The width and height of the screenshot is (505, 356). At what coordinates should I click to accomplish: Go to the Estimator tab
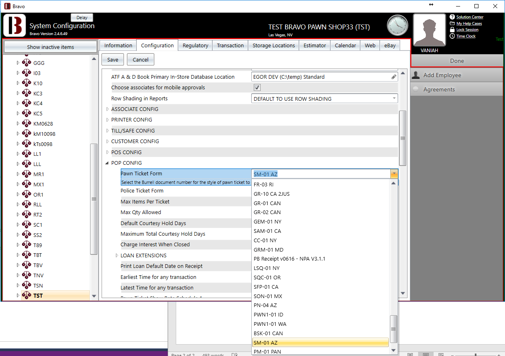click(x=315, y=46)
